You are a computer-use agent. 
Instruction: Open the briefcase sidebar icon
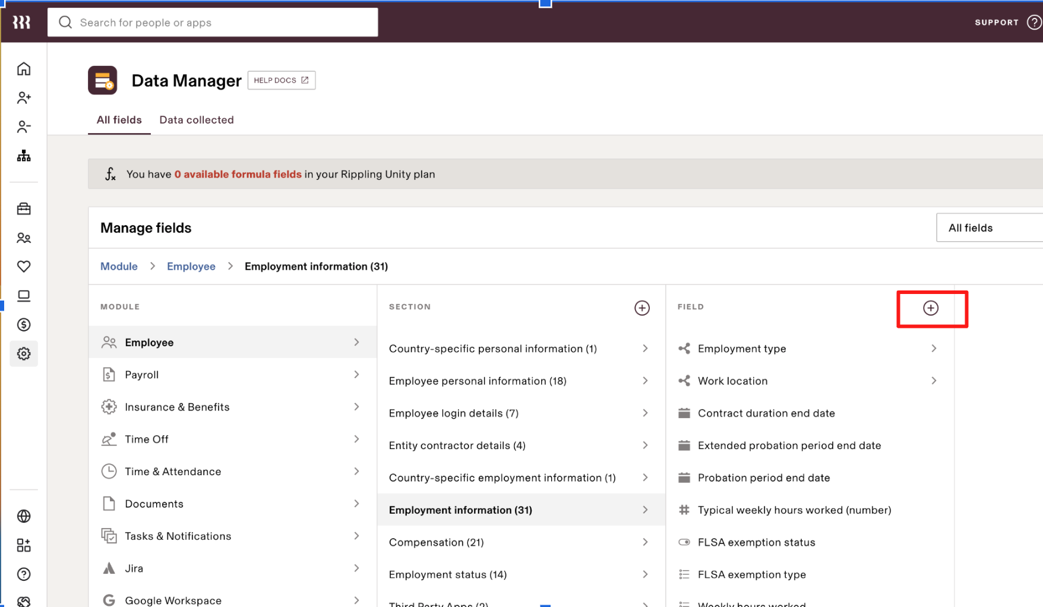coord(24,209)
